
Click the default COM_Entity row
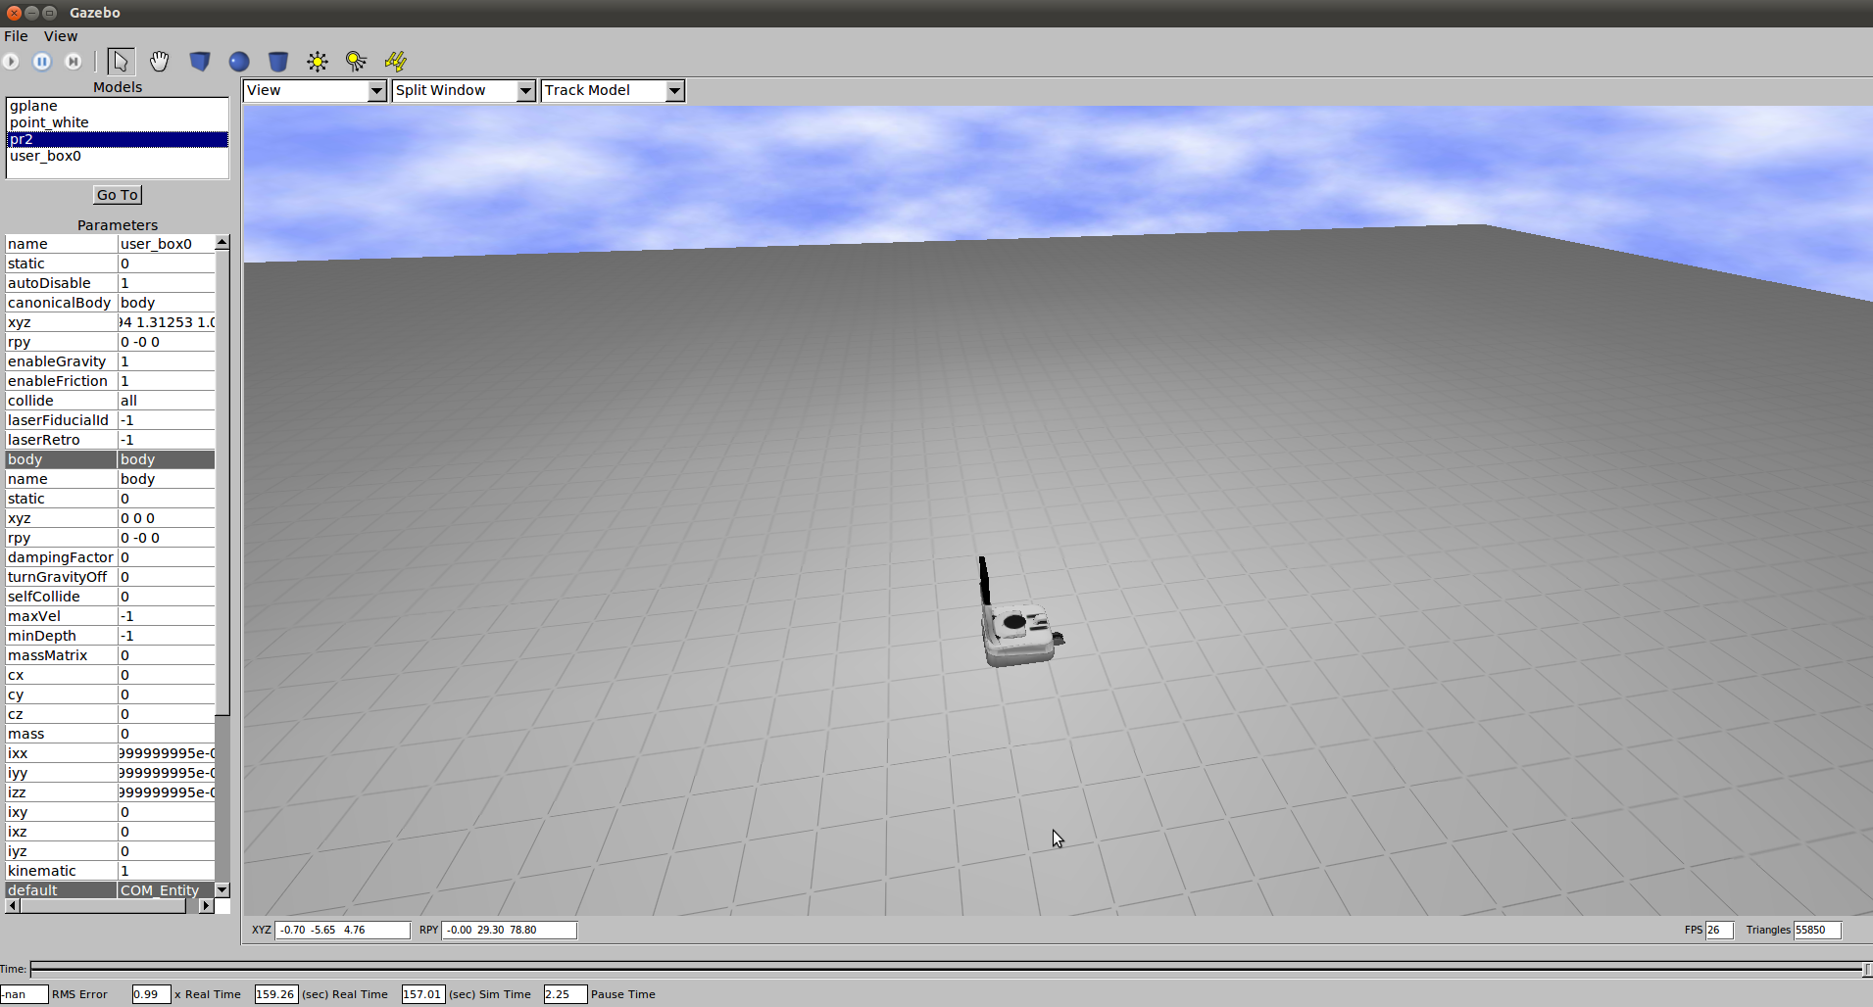(110, 890)
